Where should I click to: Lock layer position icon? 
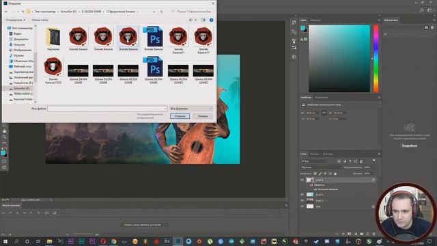click(325, 174)
